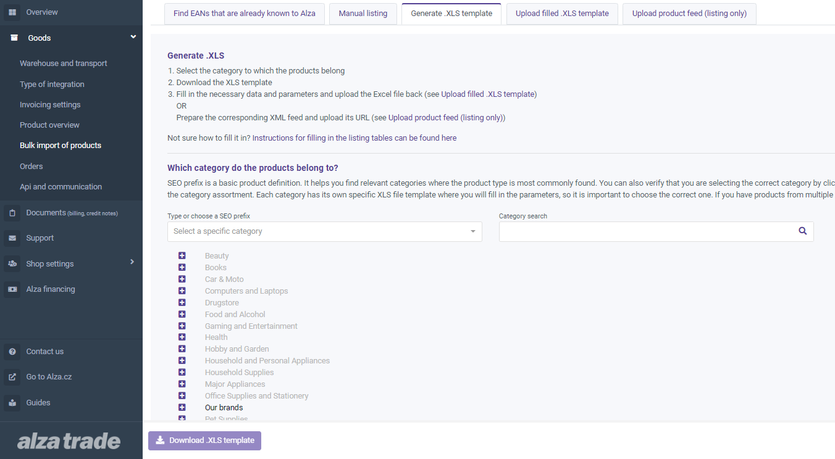Click the Major Appliances label
The width and height of the screenshot is (835, 459).
(235, 384)
